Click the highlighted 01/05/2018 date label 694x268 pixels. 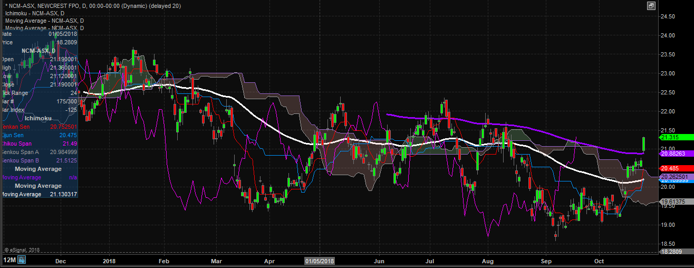[x=320, y=261]
